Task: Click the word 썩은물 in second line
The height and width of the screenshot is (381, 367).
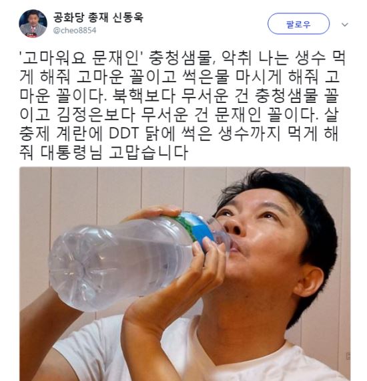Action: point(206,77)
